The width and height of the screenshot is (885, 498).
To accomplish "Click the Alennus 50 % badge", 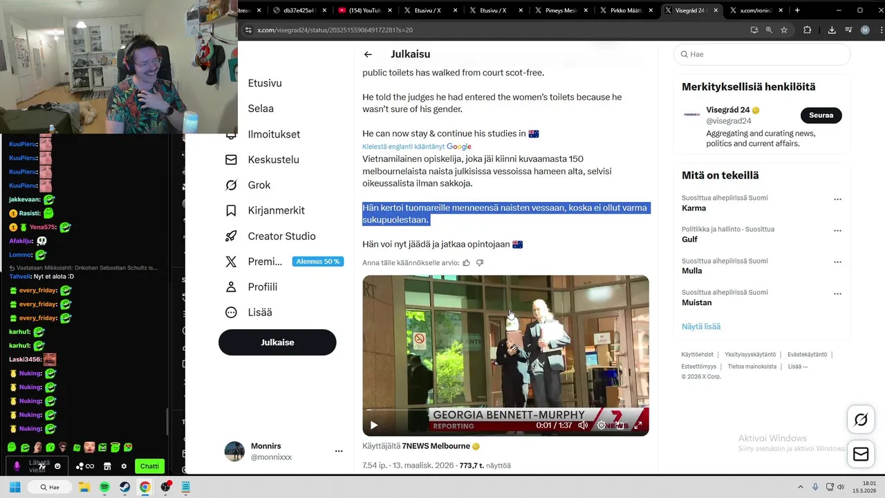I will coord(317,261).
